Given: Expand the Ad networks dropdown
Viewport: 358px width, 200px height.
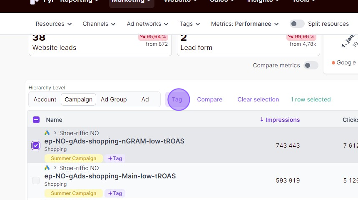Looking at the screenshot, I should point(147,24).
